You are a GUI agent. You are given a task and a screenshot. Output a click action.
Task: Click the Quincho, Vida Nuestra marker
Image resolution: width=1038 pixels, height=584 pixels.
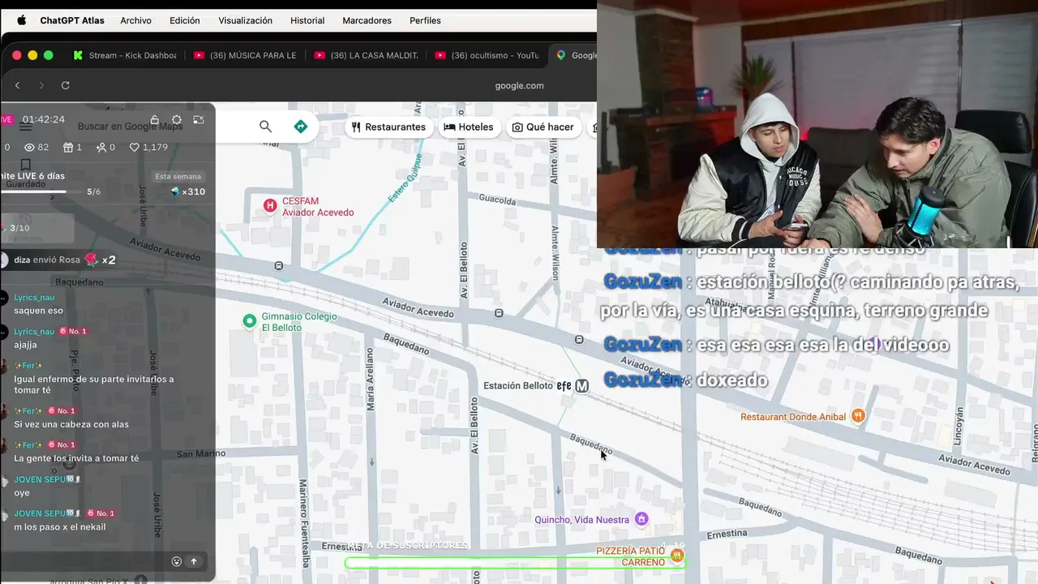[x=641, y=519]
